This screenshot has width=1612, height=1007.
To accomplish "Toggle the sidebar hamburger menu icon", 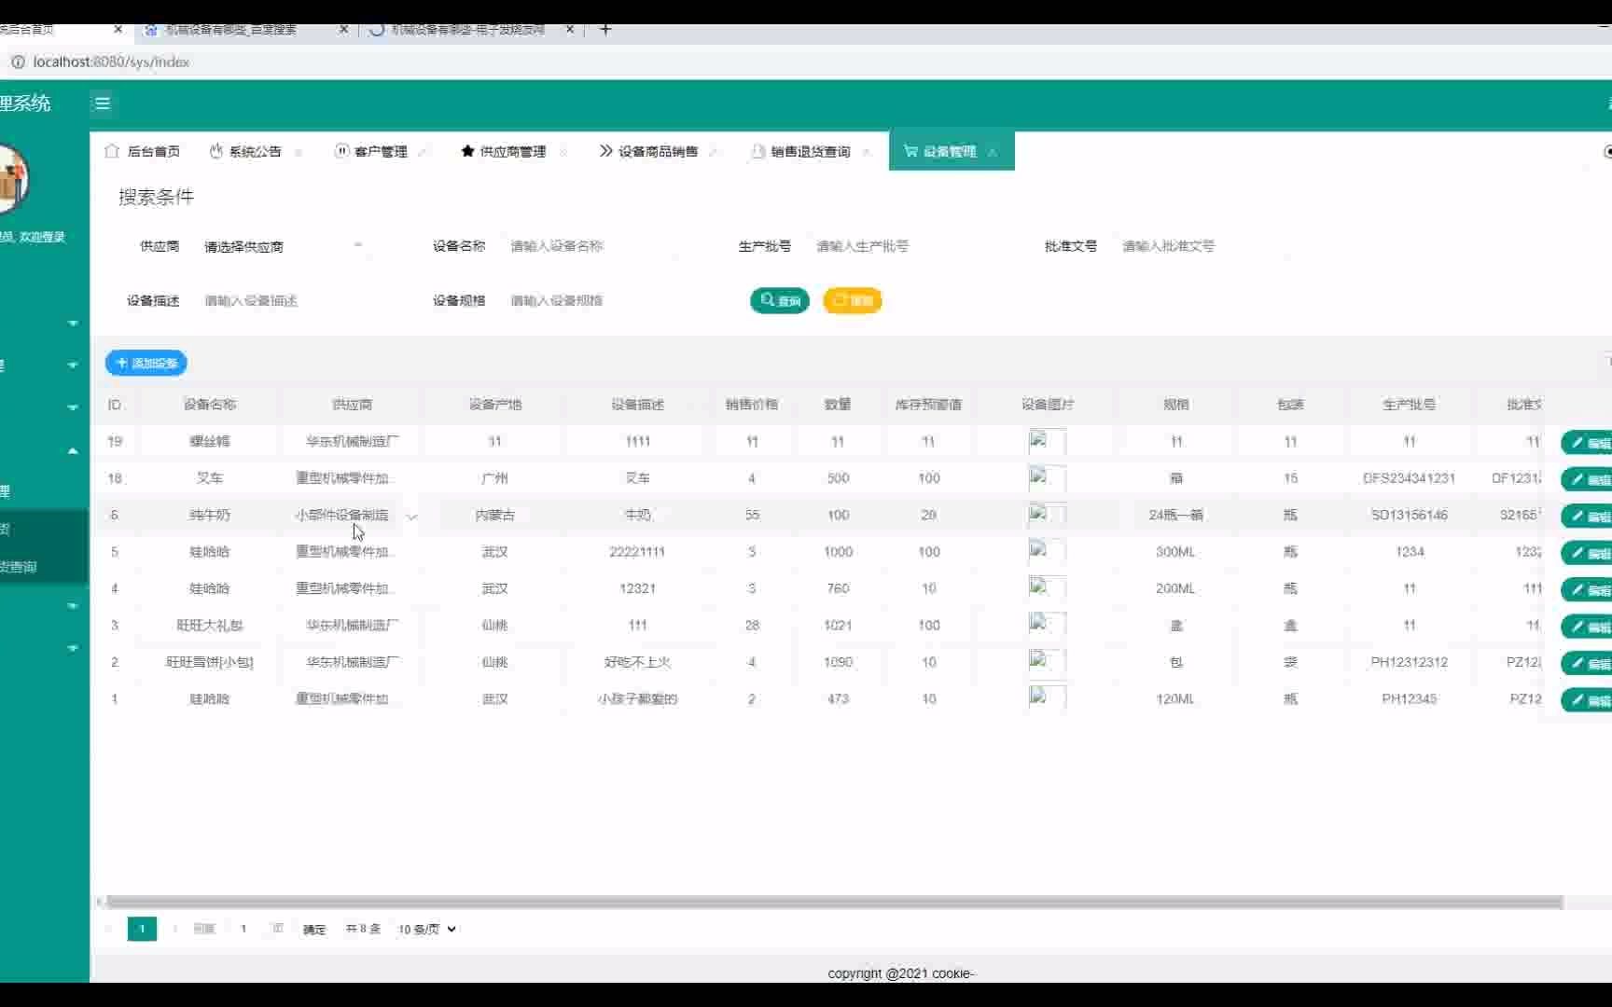I will (103, 103).
